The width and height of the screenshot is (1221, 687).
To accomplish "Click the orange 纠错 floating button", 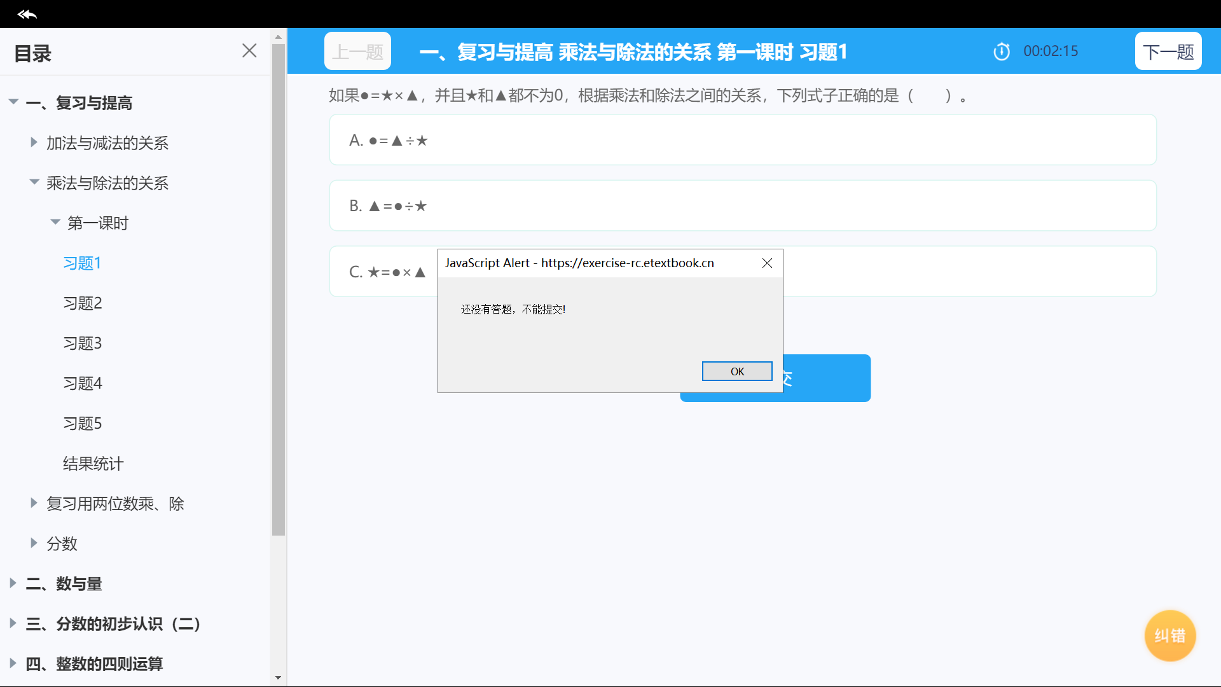I will (1169, 635).
